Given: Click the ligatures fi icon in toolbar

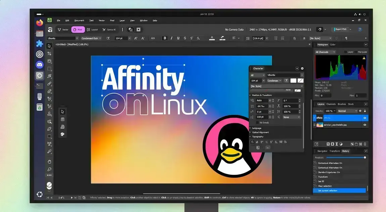Looking at the screenshot, I should coord(294,38).
